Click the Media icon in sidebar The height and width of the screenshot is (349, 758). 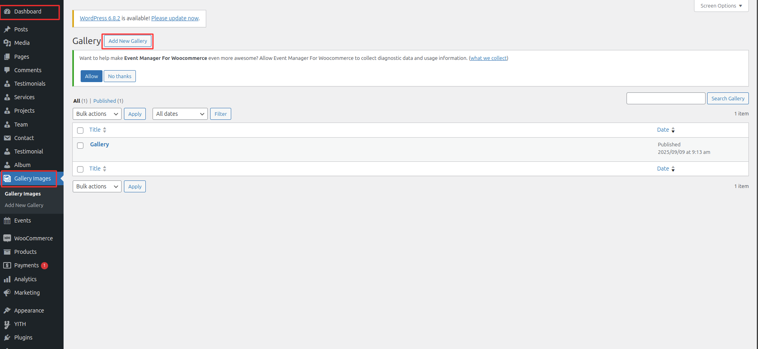tap(7, 43)
